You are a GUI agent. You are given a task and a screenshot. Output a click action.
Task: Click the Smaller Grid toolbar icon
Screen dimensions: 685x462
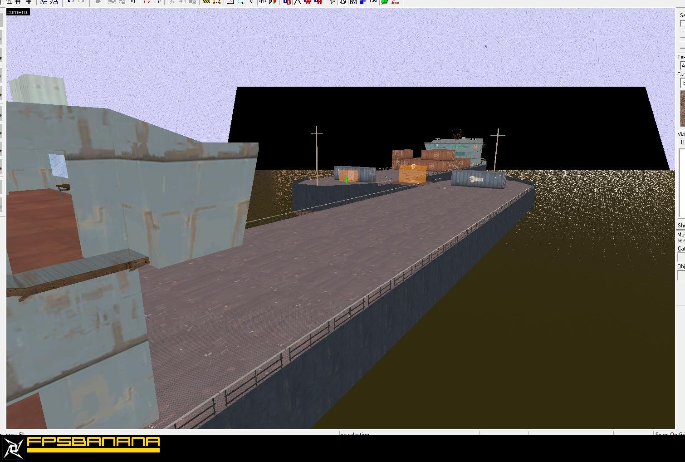(17, 2)
